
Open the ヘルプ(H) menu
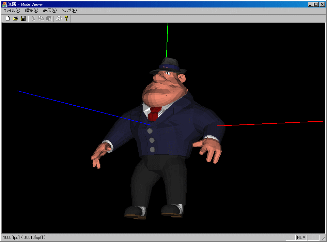(69, 11)
